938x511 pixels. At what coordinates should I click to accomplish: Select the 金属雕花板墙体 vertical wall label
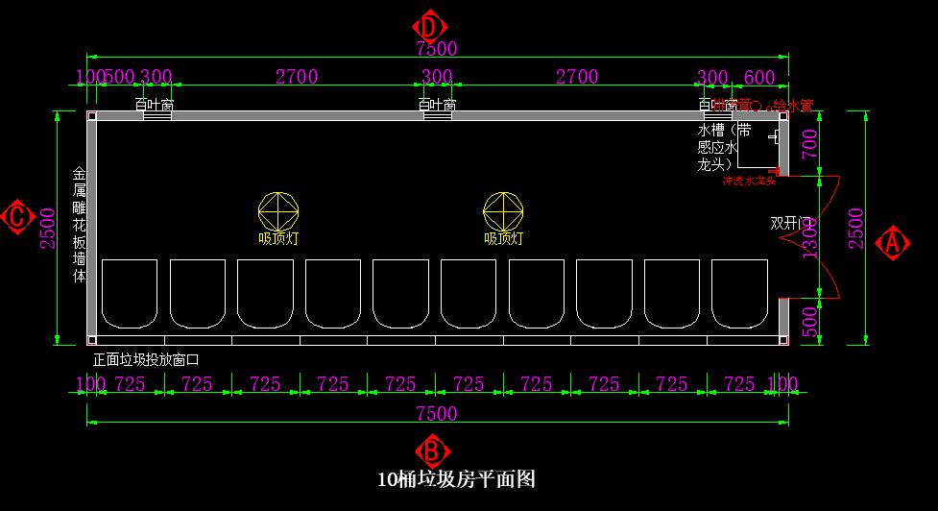pyautogui.click(x=80, y=226)
